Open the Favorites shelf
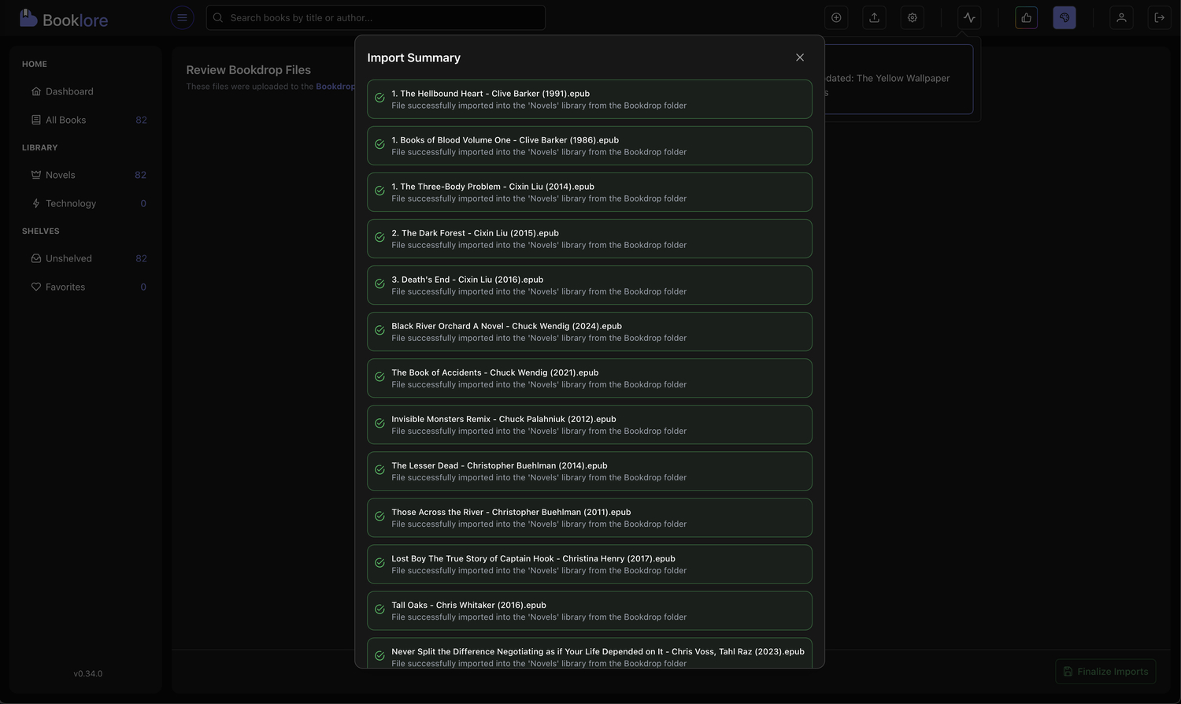 65,287
